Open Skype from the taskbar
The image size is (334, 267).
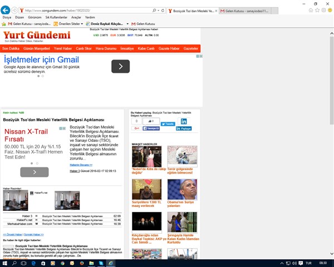[101, 263]
